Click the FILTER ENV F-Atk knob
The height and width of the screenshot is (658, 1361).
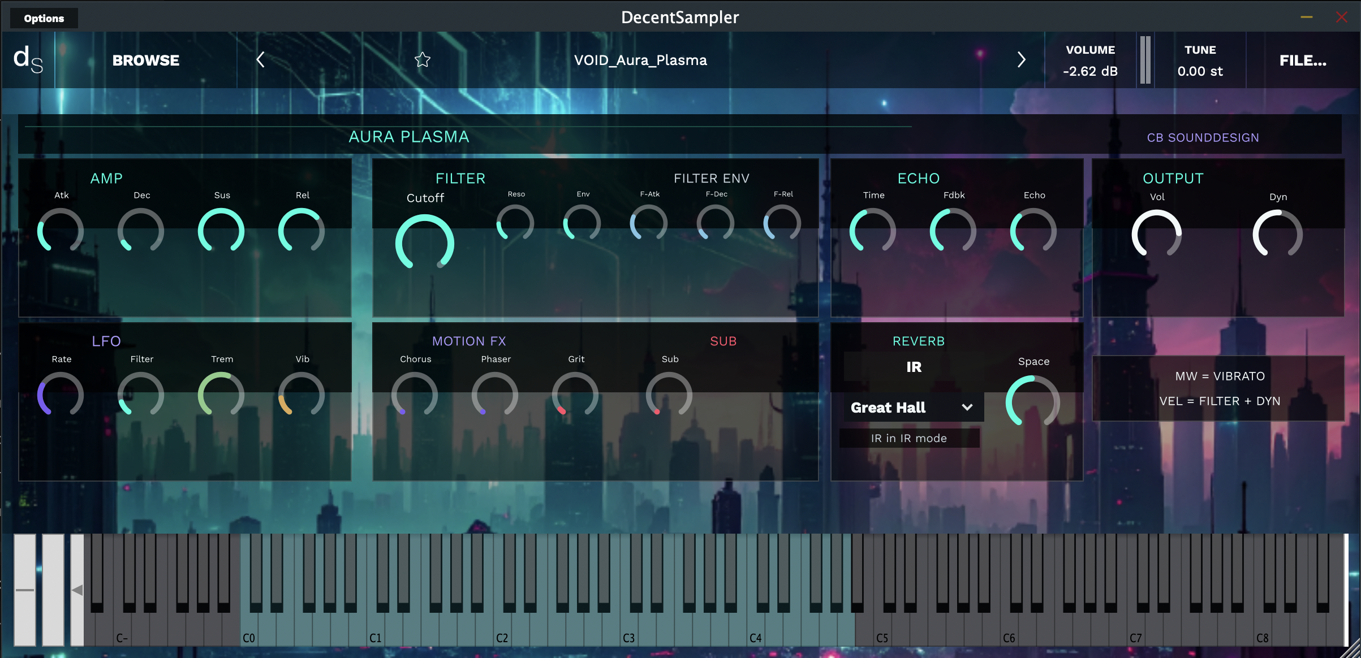pos(649,223)
